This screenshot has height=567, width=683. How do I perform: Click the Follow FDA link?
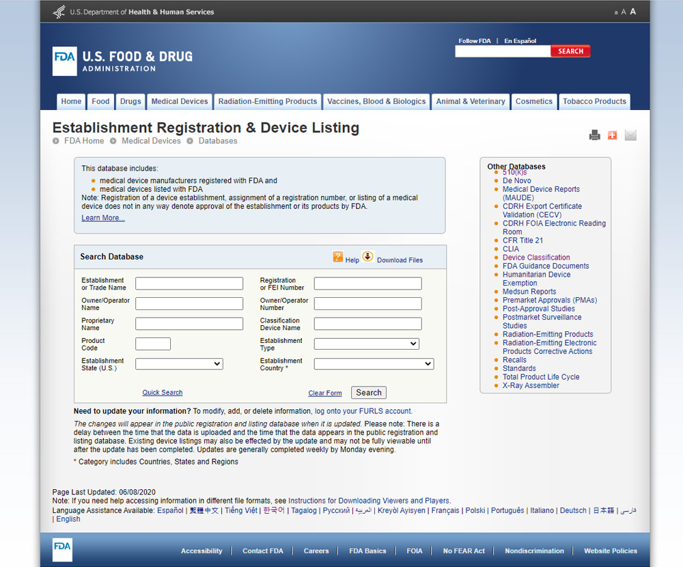[475, 41]
